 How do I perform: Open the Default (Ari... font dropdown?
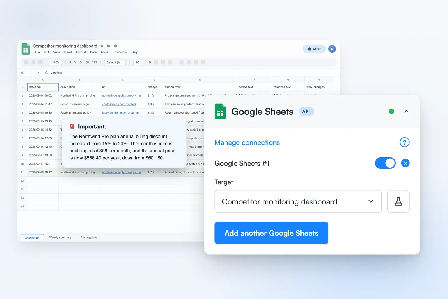(x=115, y=62)
